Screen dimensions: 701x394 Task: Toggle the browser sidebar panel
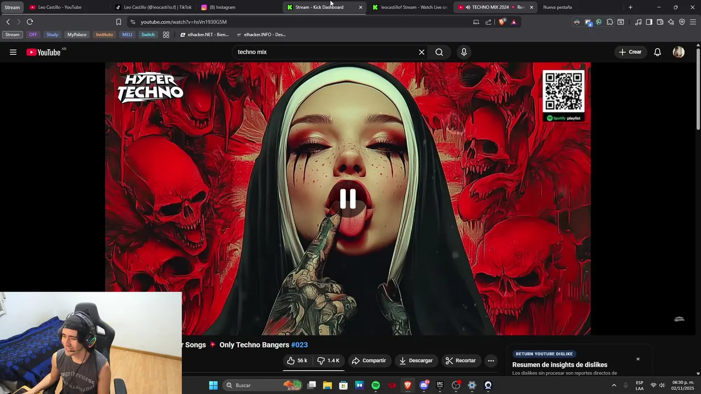click(x=649, y=22)
